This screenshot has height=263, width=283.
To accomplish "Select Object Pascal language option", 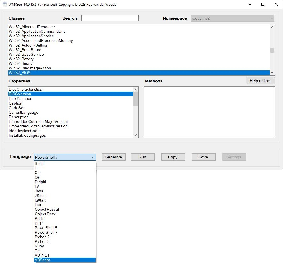I will point(65,209).
